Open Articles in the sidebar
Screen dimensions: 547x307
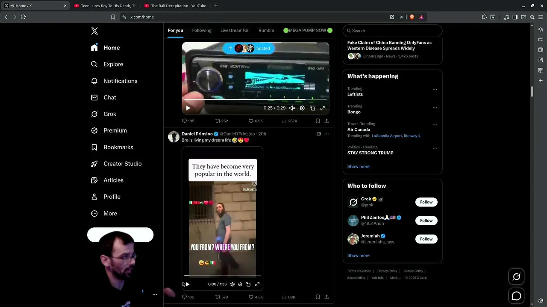click(x=107, y=180)
